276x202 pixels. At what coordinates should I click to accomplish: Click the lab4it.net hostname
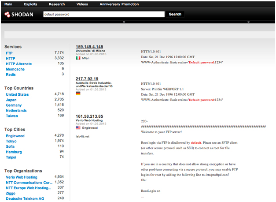(x=82, y=137)
